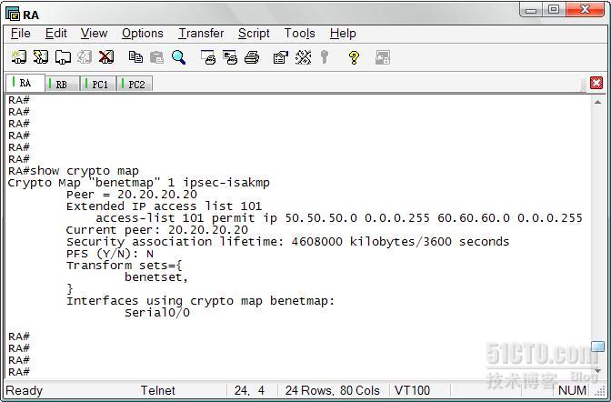
Task: Click the SecureCRT title bar app icon
Action: point(13,14)
